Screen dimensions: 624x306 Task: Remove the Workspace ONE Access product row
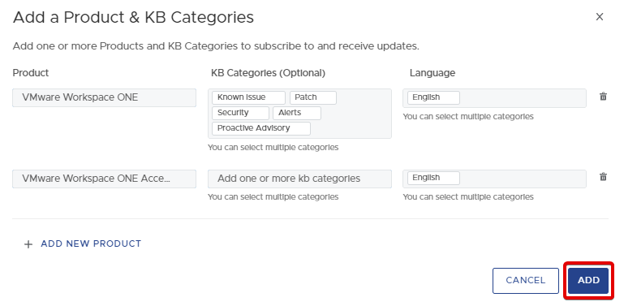603,177
